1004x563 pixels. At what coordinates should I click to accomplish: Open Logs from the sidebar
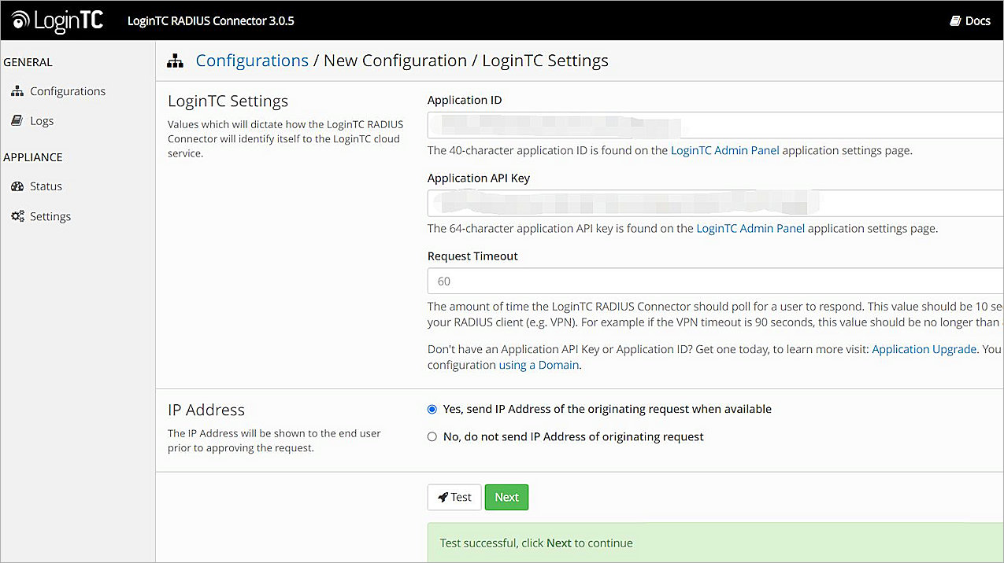[x=42, y=120]
